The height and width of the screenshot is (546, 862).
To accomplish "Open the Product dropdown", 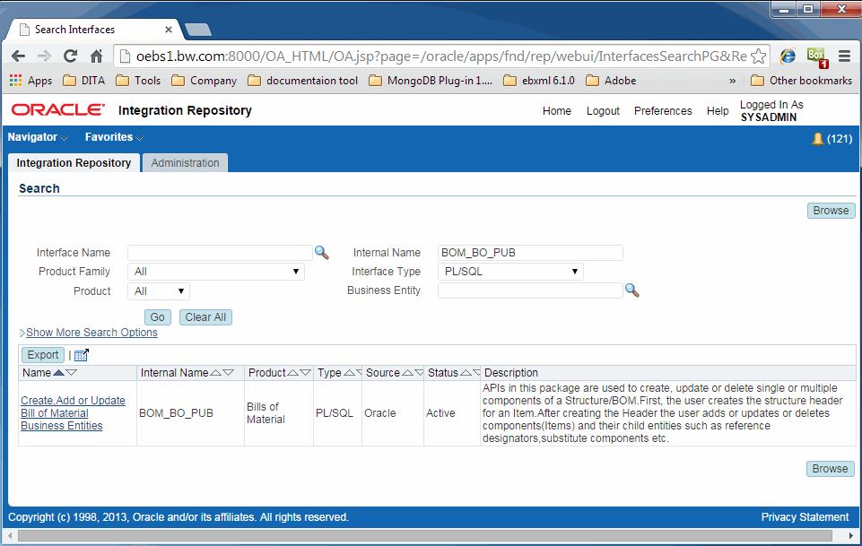I will (159, 291).
